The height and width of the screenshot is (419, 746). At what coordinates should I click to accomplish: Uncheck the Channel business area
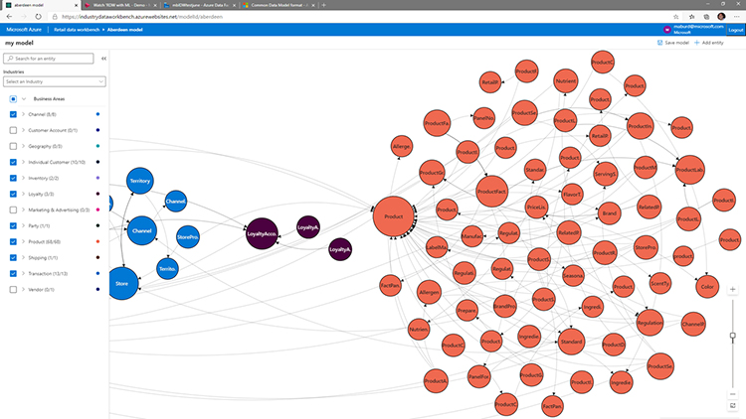click(13, 115)
